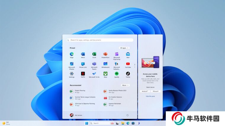
Task: Open the Spotify app icon
Action: click(117, 74)
